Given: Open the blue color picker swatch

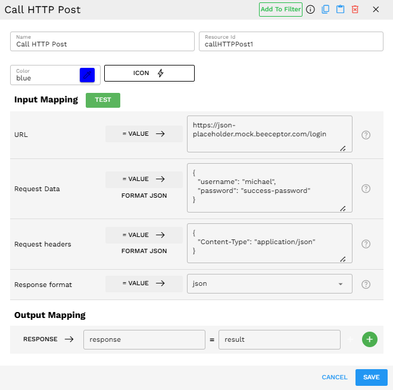Looking at the screenshot, I should 87,75.
